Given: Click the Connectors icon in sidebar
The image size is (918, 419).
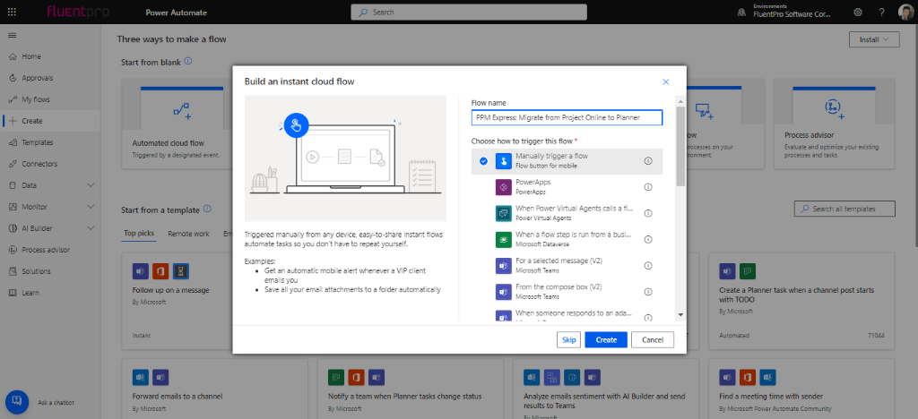Looking at the screenshot, I should (13, 164).
